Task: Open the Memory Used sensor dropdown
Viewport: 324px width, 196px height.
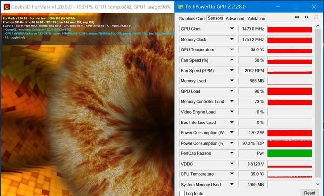Action: pyautogui.click(x=232, y=80)
